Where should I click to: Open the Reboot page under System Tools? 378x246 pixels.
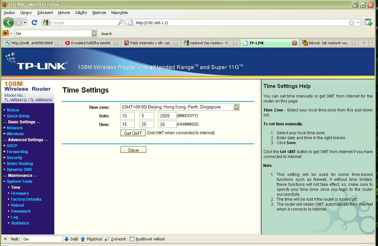(18, 205)
